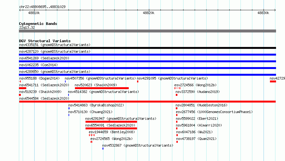
Task: Open nsv5414863 ByrskaBishop2022 label
Action: pos(96,105)
